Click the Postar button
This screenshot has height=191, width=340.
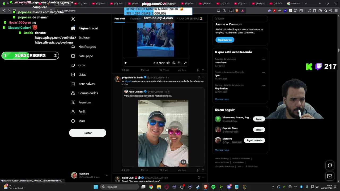click(88, 133)
